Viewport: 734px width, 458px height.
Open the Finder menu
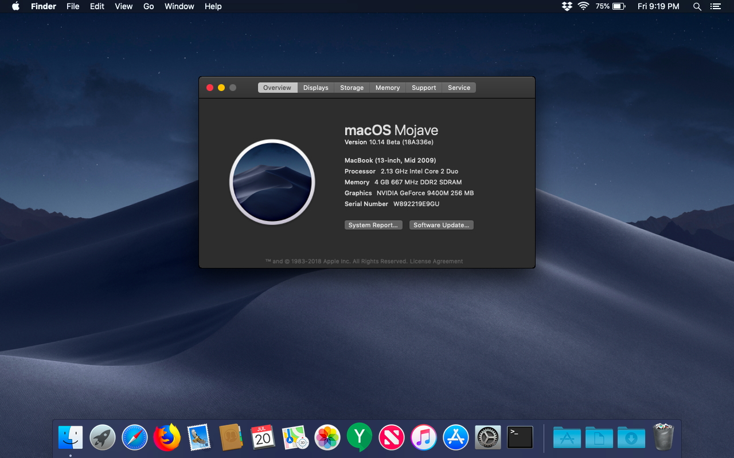coord(44,6)
